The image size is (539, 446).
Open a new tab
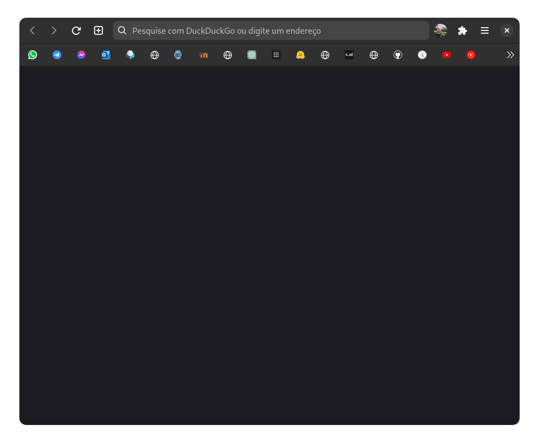(x=99, y=30)
